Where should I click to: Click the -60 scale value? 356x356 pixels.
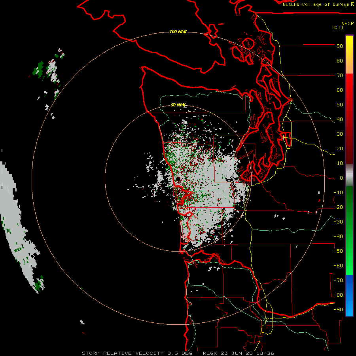(x=338, y=266)
